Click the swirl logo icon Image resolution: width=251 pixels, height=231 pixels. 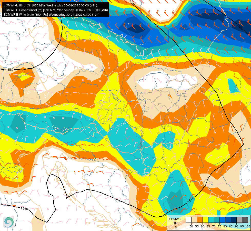pyautogui.click(x=9, y=222)
